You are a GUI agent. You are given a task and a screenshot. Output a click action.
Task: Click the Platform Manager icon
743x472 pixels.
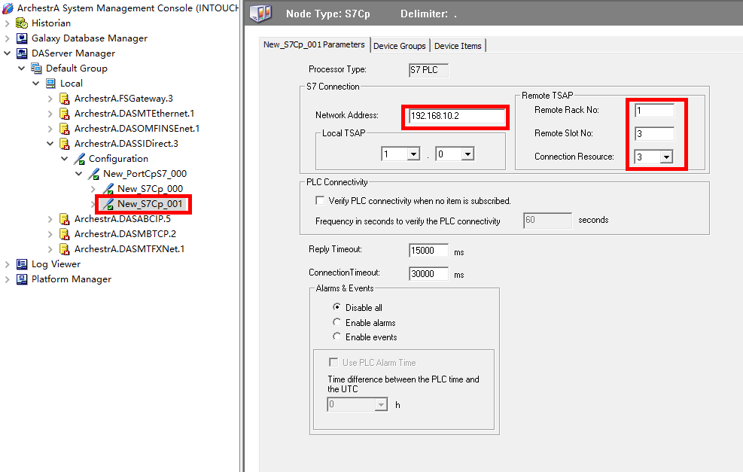point(22,279)
